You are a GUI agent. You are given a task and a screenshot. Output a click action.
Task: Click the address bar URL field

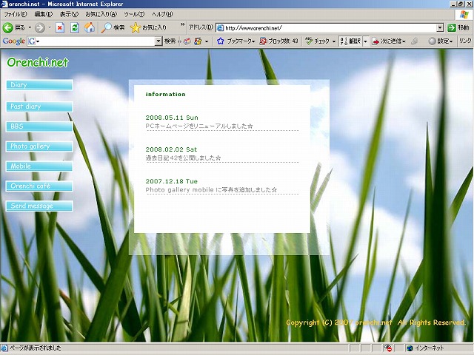tap(330, 28)
